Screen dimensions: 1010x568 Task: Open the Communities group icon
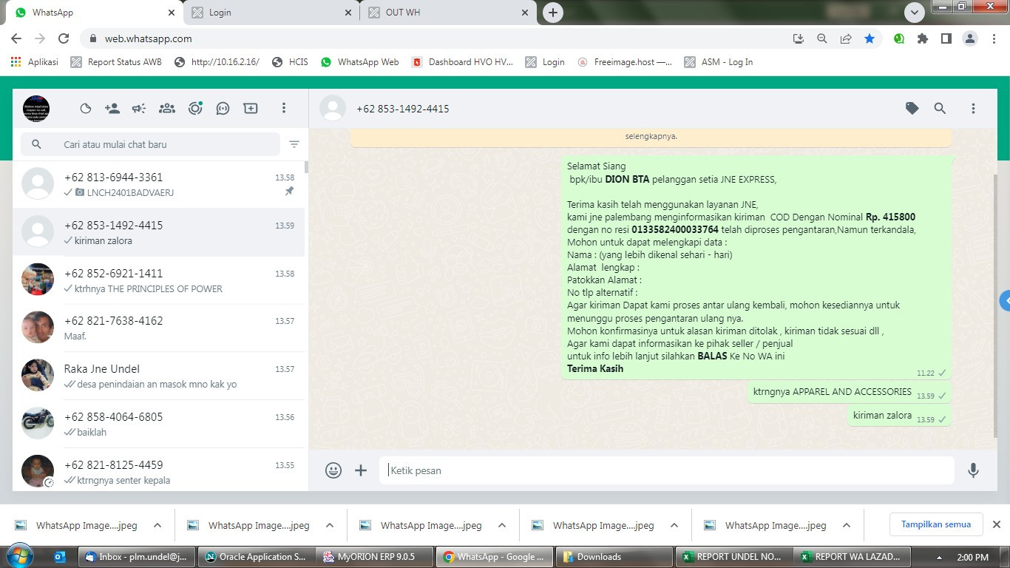click(x=167, y=109)
